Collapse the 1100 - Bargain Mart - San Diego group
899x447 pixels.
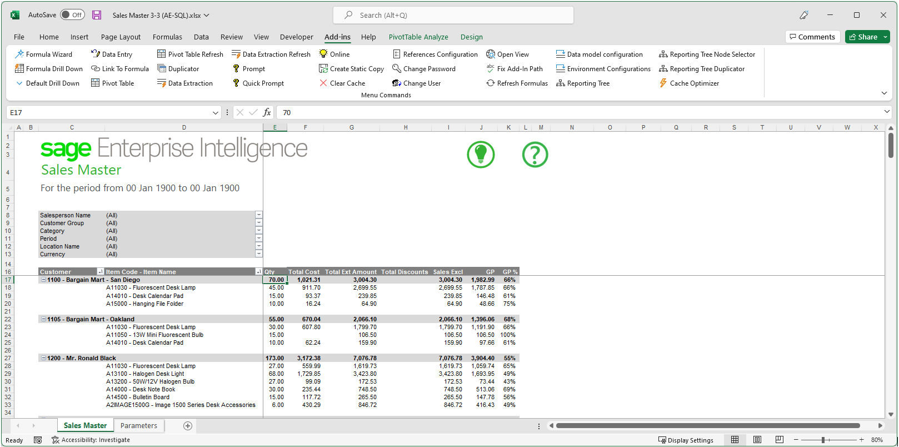(x=43, y=280)
